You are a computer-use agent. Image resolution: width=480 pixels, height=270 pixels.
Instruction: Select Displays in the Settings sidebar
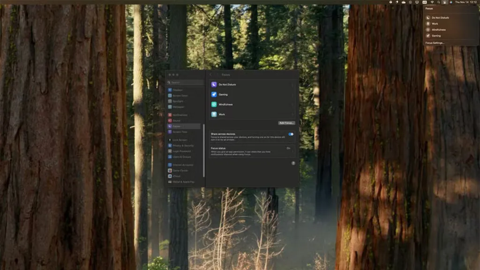[184, 90]
